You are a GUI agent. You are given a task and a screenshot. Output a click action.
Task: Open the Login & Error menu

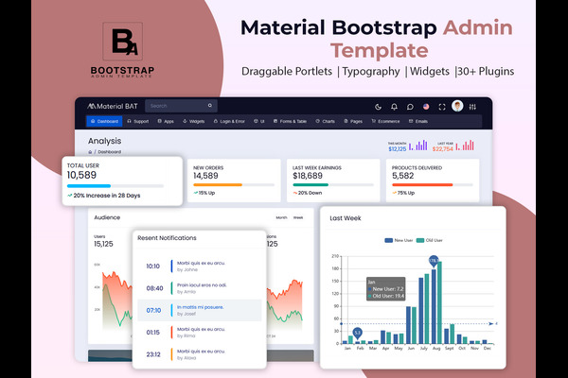(229, 121)
